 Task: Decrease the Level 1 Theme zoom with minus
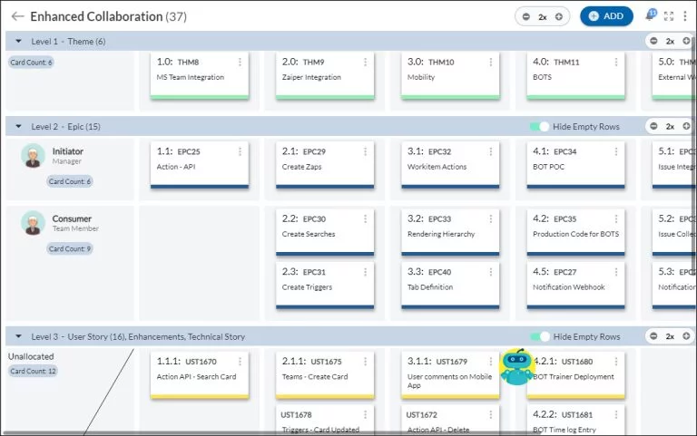(x=653, y=42)
